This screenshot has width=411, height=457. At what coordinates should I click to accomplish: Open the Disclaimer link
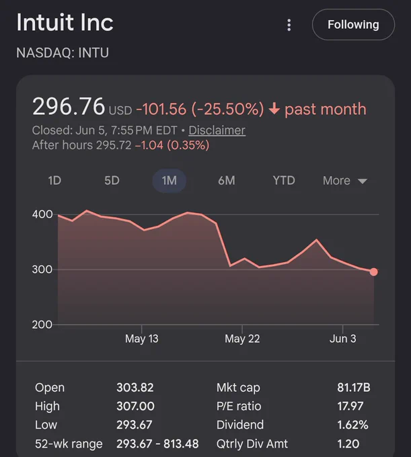[217, 130]
